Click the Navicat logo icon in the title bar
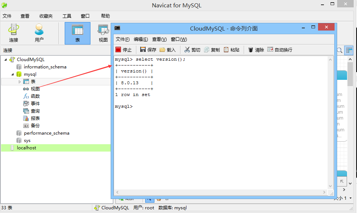The width and height of the screenshot is (357, 213). (x=4, y=5)
